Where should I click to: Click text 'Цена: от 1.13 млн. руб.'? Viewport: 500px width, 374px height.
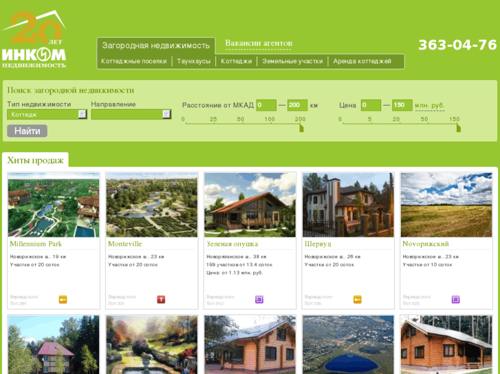(x=235, y=273)
